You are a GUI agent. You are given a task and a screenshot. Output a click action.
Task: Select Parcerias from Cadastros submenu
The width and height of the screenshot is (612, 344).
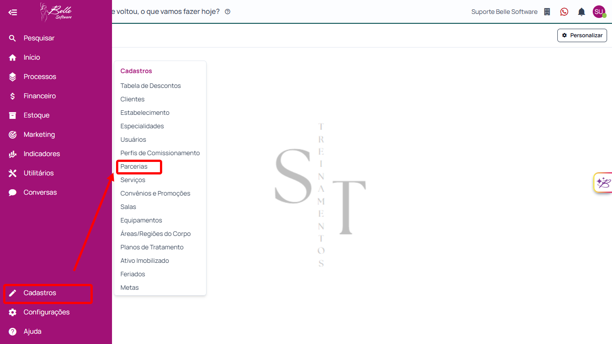(x=134, y=166)
